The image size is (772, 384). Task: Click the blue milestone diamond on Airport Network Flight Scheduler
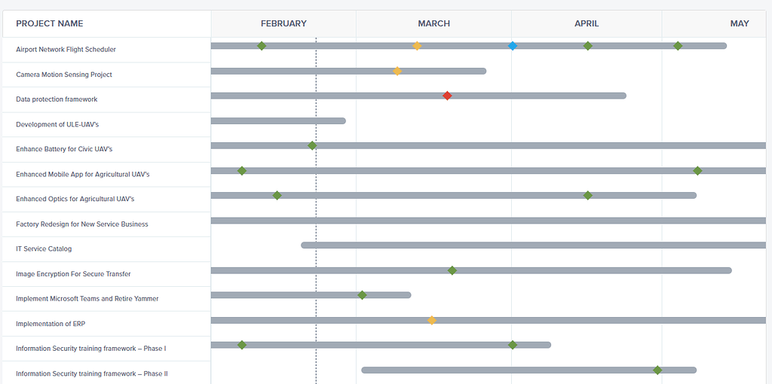[x=513, y=46]
